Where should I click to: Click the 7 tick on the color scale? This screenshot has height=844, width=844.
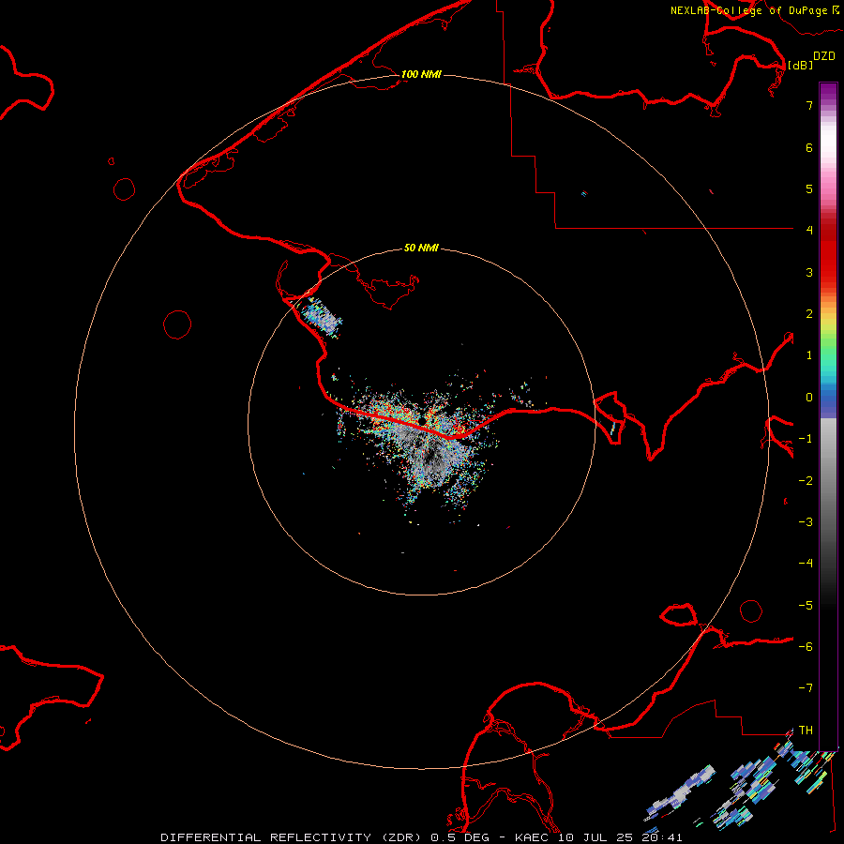(809, 105)
